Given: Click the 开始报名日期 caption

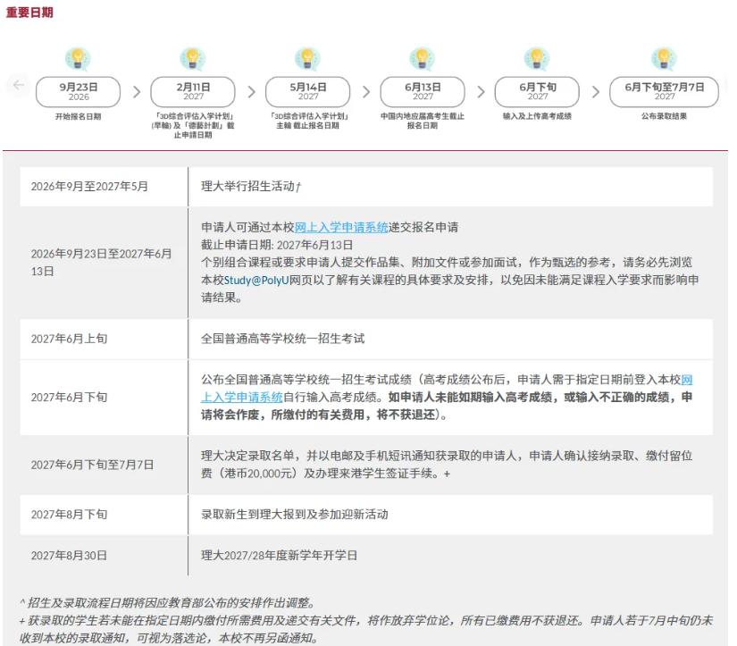Looking at the screenshot, I should click(x=78, y=116).
